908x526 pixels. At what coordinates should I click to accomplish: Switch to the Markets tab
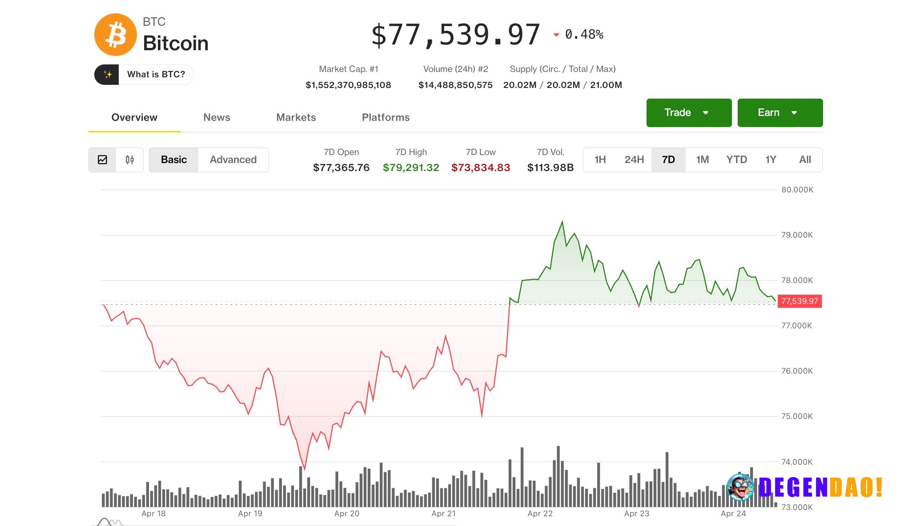pos(296,117)
